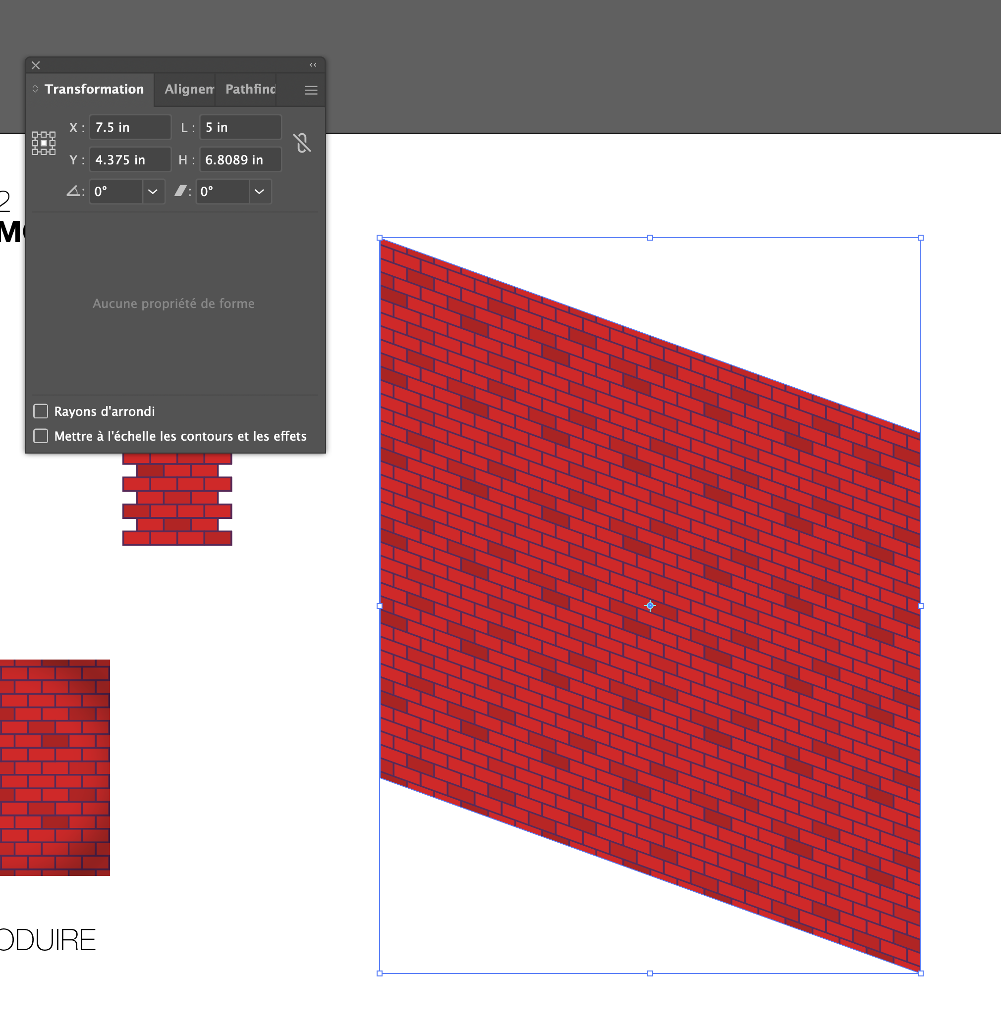Viewport: 1001px width, 1021px height.
Task: Enable the 'Rayons d'arrondi' checkbox
Action: 41,410
